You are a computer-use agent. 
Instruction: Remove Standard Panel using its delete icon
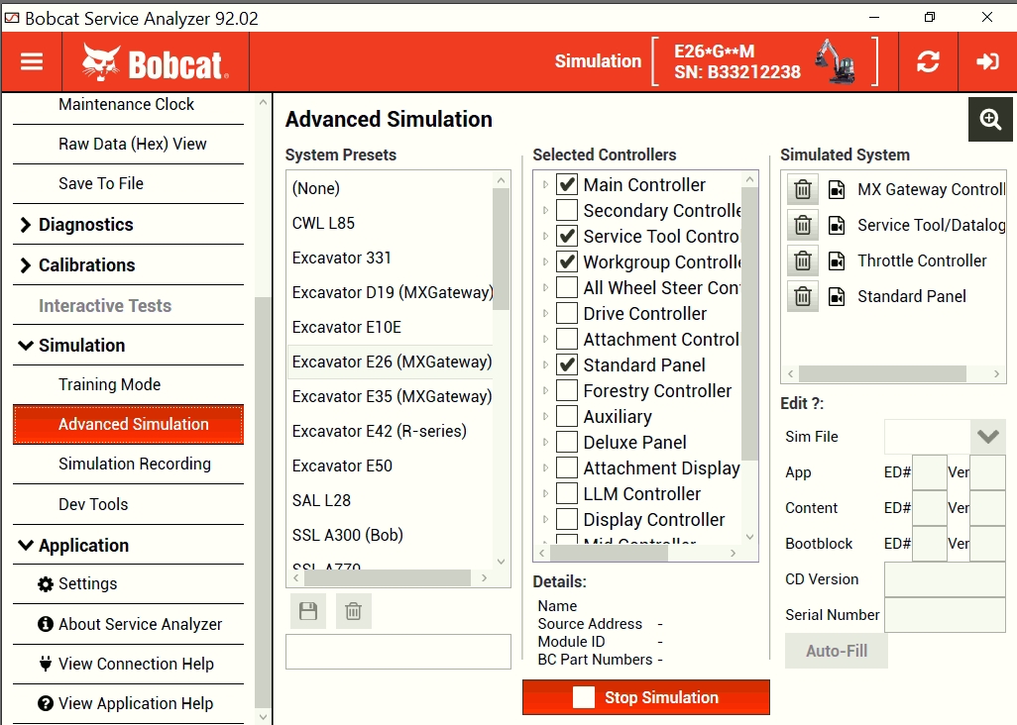[x=802, y=296]
